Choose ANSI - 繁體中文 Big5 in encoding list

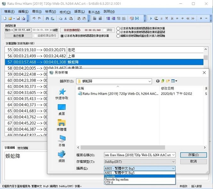(x=140, y=173)
